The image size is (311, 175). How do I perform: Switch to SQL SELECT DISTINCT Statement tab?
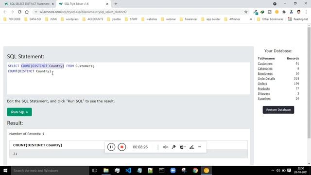click(x=29, y=4)
